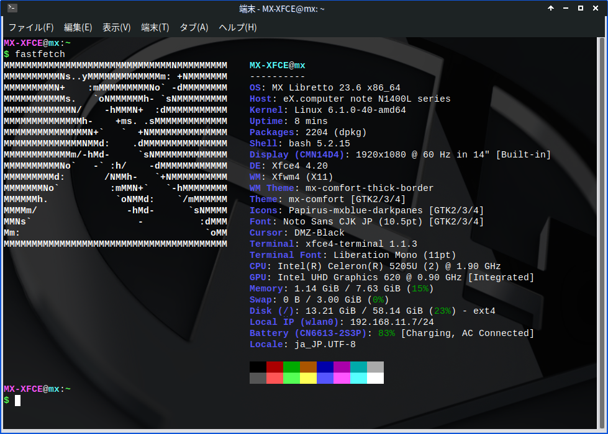The image size is (608, 434).
Task: Close the terminal window
Action: (x=596, y=9)
